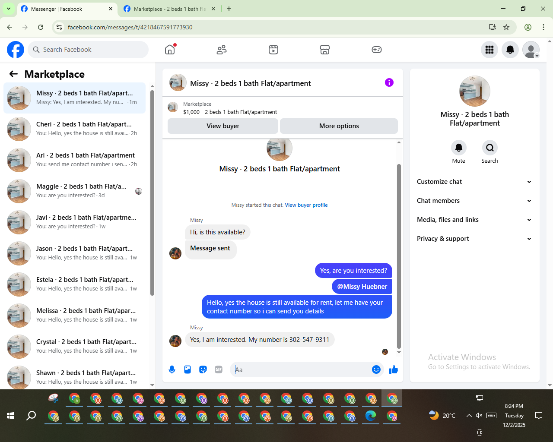Open Estela conversation in list
This screenshot has height=442, width=553.
click(x=74, y=284)
